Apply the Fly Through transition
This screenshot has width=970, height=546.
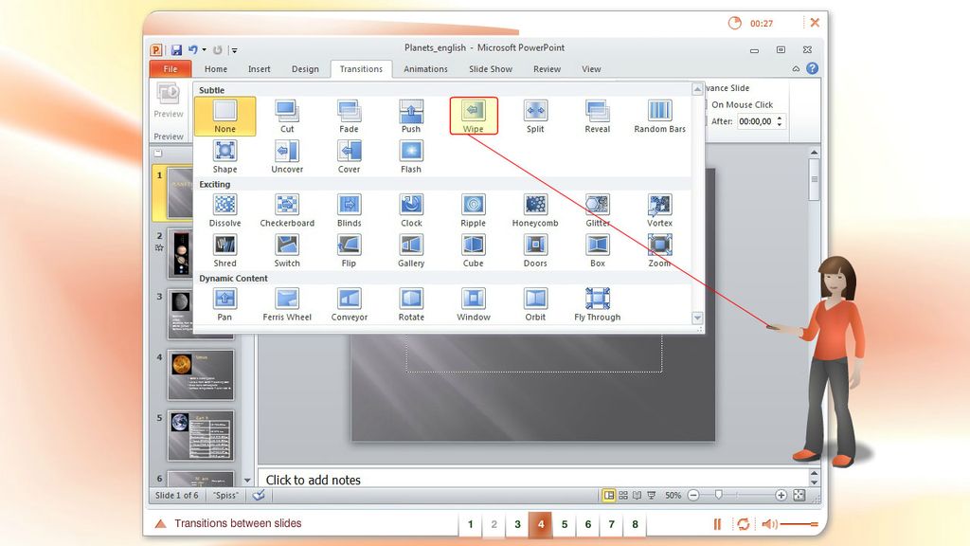point(597,304)
